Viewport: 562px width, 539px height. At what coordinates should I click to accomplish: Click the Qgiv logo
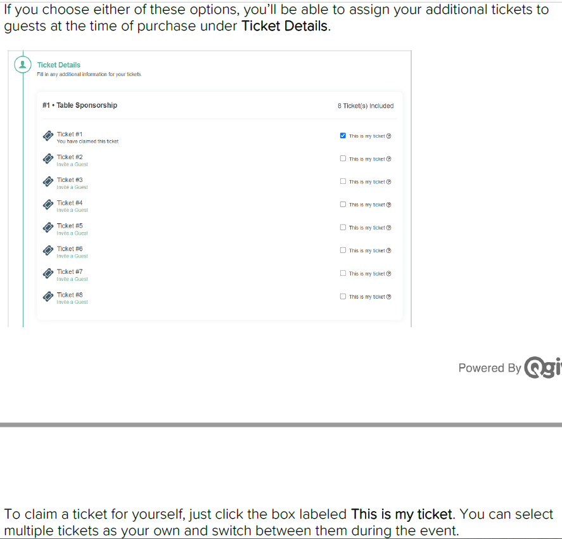(x=543, y=368)
